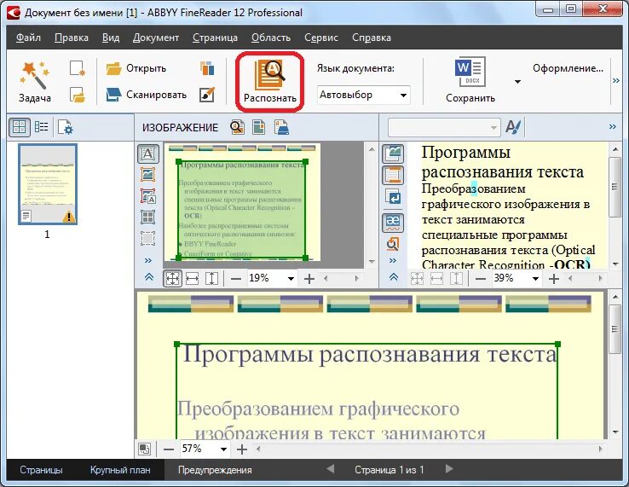Click the recognize page icon in Image panel
Screen dimensions: 629x487
click(x=238, y=127)
